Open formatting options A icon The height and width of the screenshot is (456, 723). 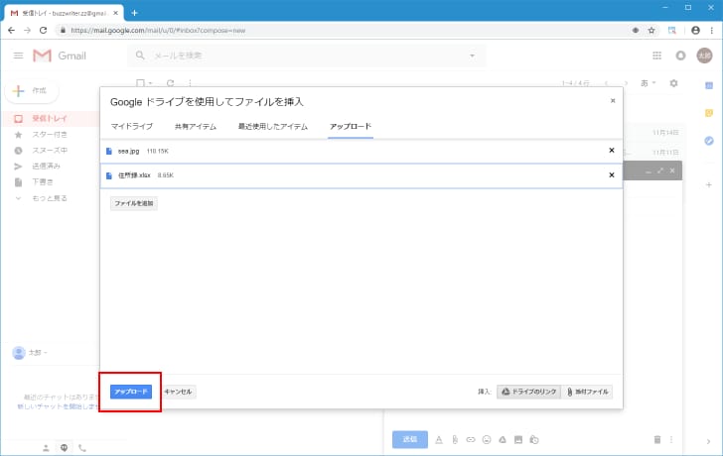pos(439,440)
